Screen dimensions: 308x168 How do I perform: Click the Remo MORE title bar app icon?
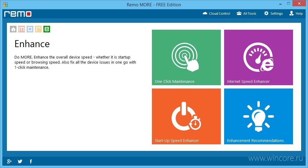tap(5, 4)
